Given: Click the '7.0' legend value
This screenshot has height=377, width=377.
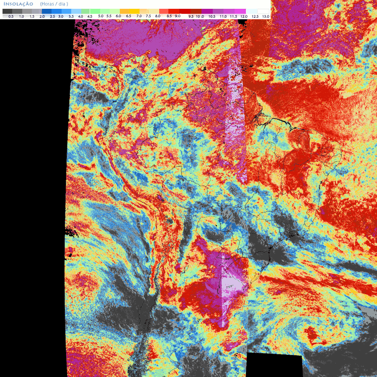Looking at the screenshot, I should point(139,16).
